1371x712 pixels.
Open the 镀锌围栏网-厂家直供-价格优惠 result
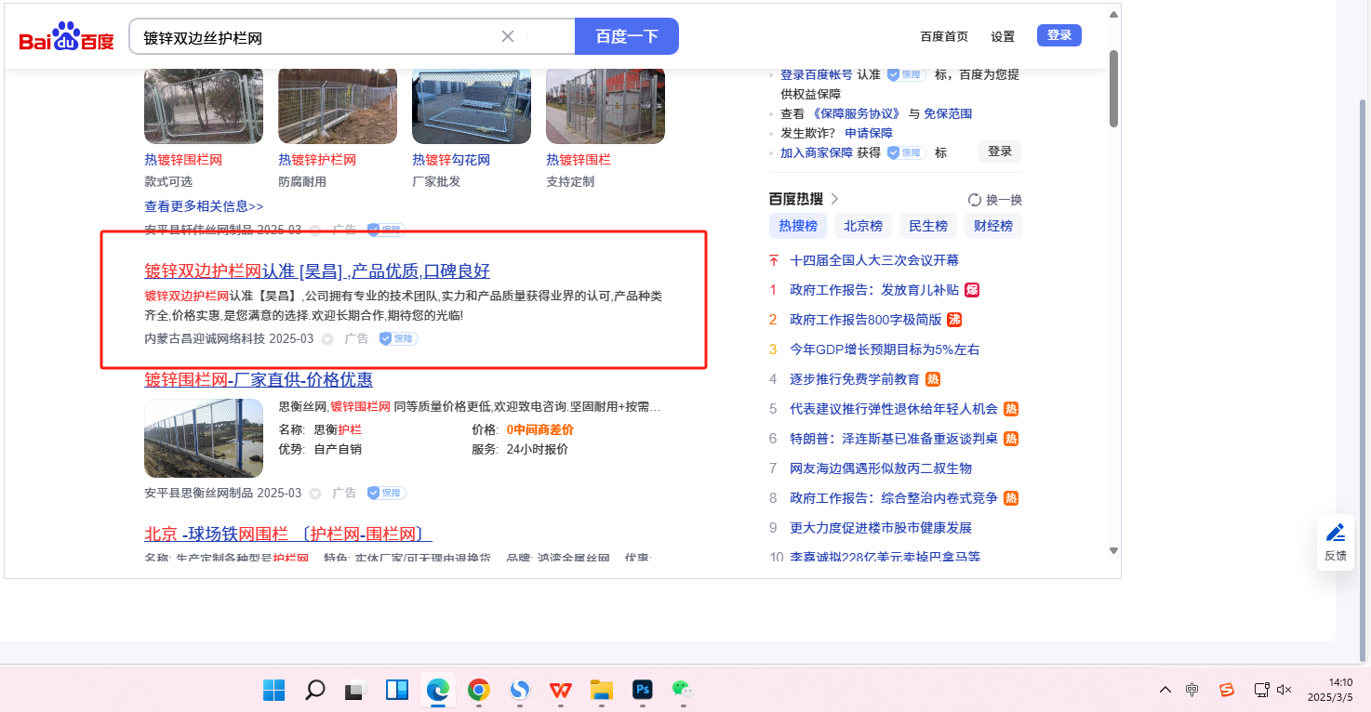(259, 379)
